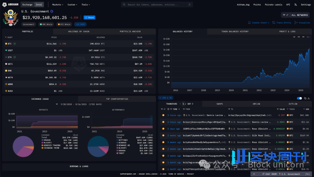This screenshot has height=177, width=314.
Task: Click the chart icon beside BTC asset
Action: point(15,43)
